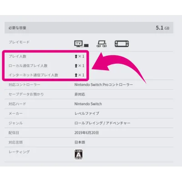The width and height of the screenshot is (182, 182).
Task: Click the 非対応 save data value
Action: pyautogui.click(x=80, y=94)
